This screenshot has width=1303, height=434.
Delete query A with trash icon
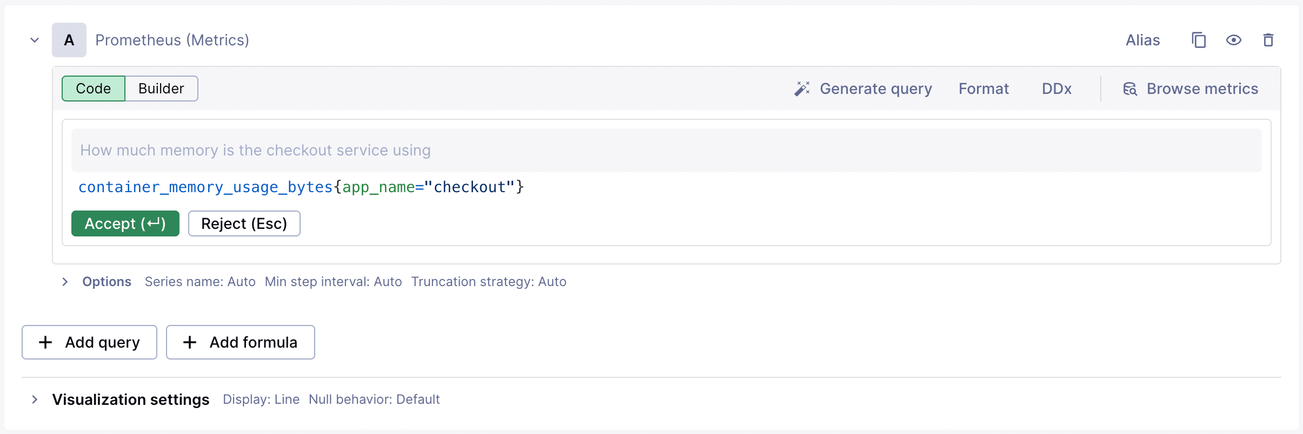[1268, 40]
